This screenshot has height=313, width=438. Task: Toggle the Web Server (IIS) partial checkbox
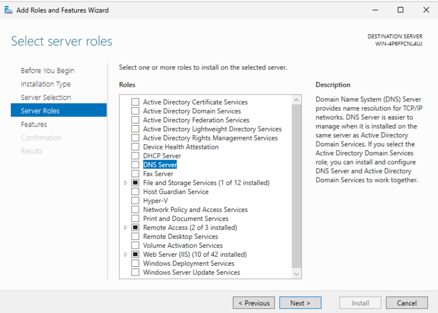point(135,254)
